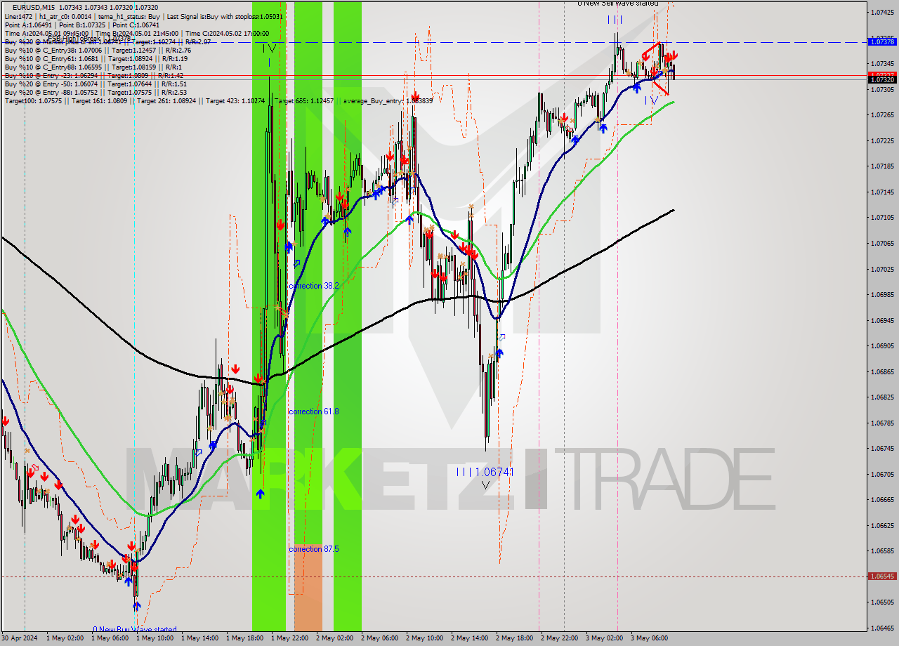The image size is (899, 646).
Task: Click the '2 May 22:00' time label
Action: click(560, 638)
